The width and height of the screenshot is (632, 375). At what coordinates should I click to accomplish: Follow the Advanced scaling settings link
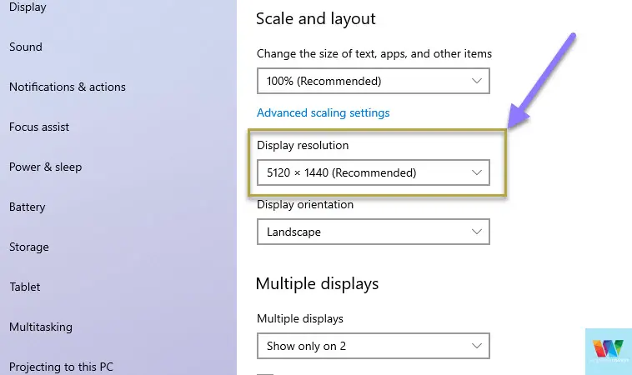[x=324, y=112]
